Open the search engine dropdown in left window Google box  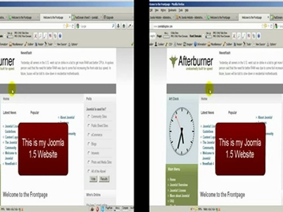(x=78, y=26)
